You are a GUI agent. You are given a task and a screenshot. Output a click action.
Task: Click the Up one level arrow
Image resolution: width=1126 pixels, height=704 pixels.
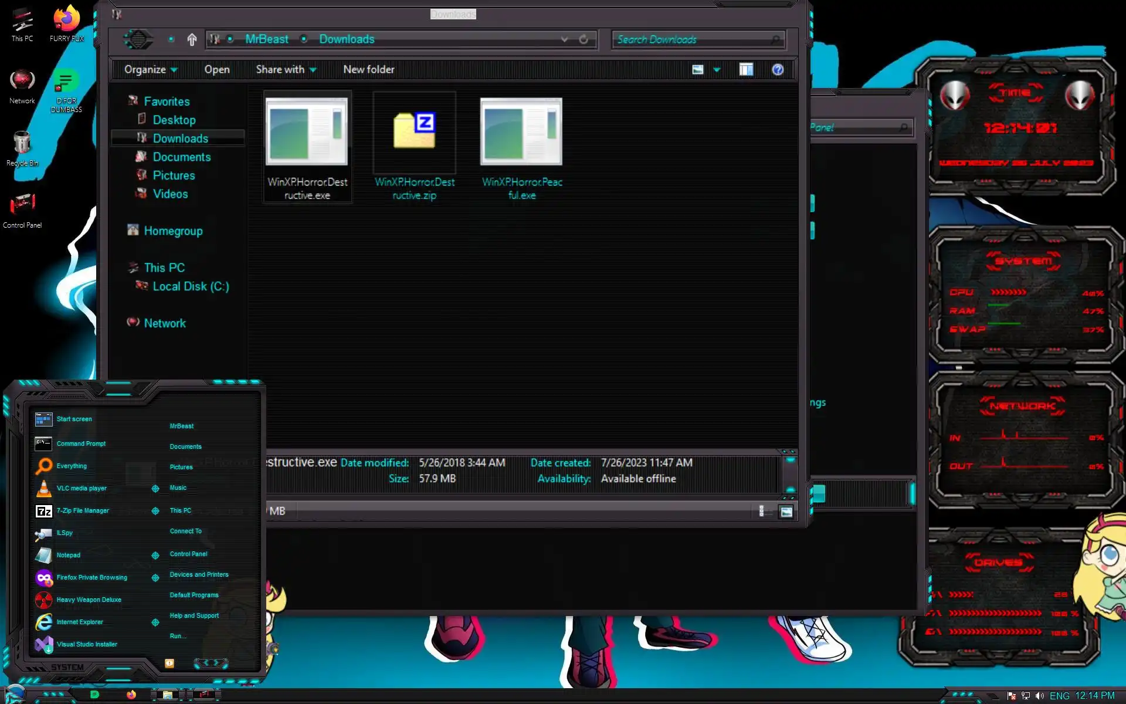click(x=192, y=39)
